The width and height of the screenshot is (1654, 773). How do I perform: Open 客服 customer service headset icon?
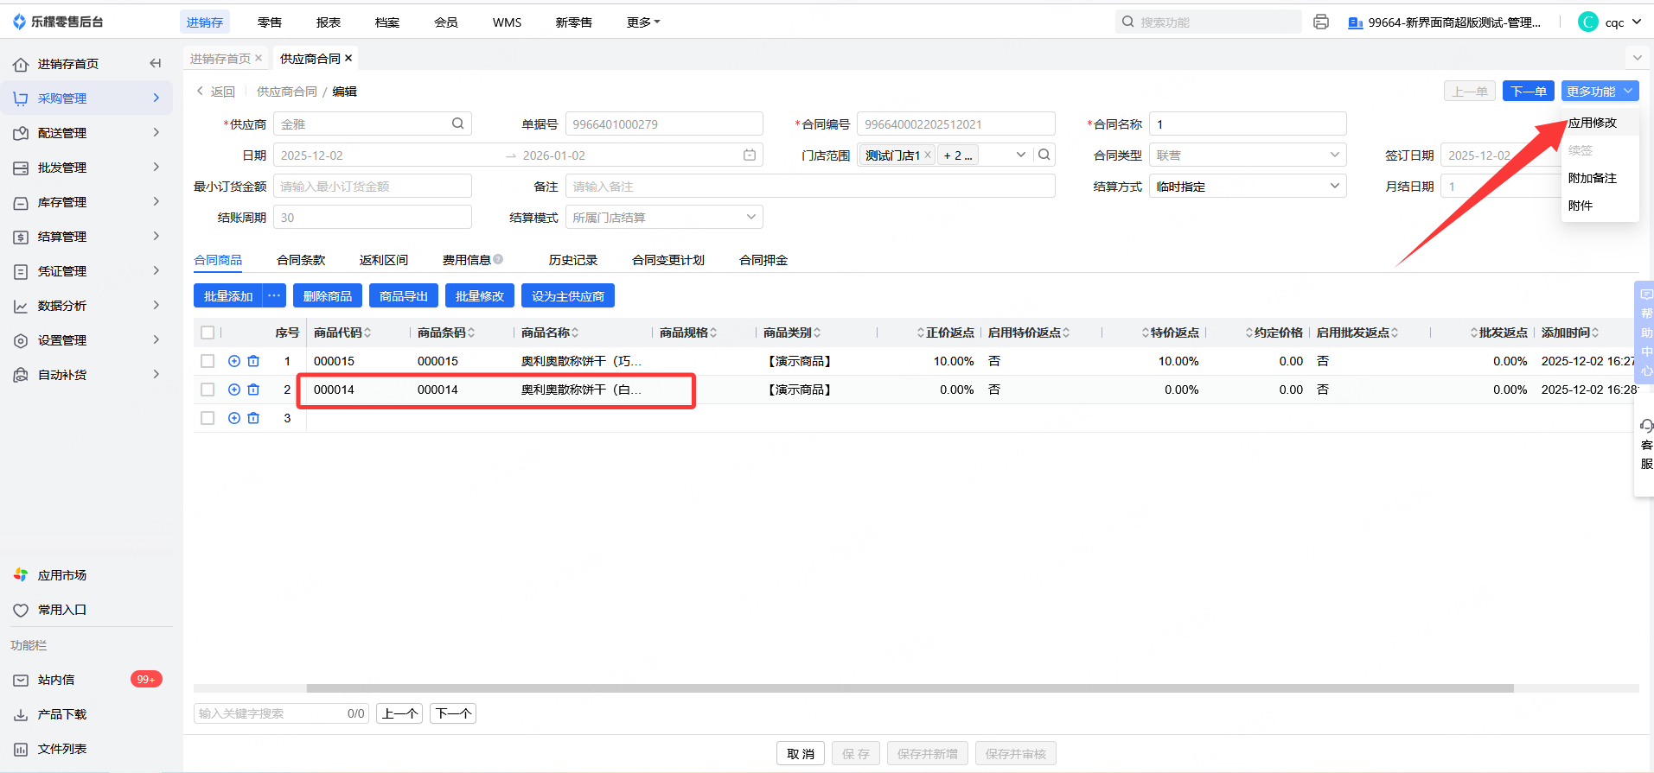pyautogui.click(x=1646, y=426)
